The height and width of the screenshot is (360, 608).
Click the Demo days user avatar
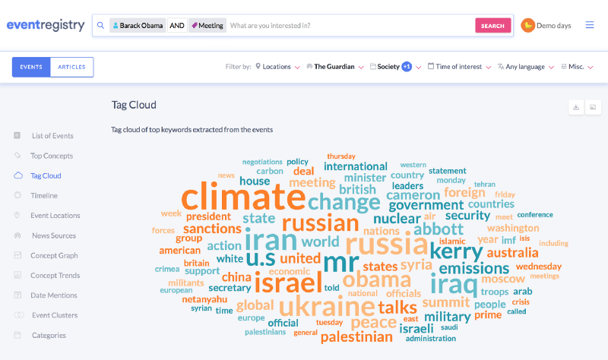pos(527,26)
